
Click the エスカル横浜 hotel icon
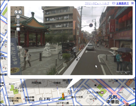tap(102, 92)
